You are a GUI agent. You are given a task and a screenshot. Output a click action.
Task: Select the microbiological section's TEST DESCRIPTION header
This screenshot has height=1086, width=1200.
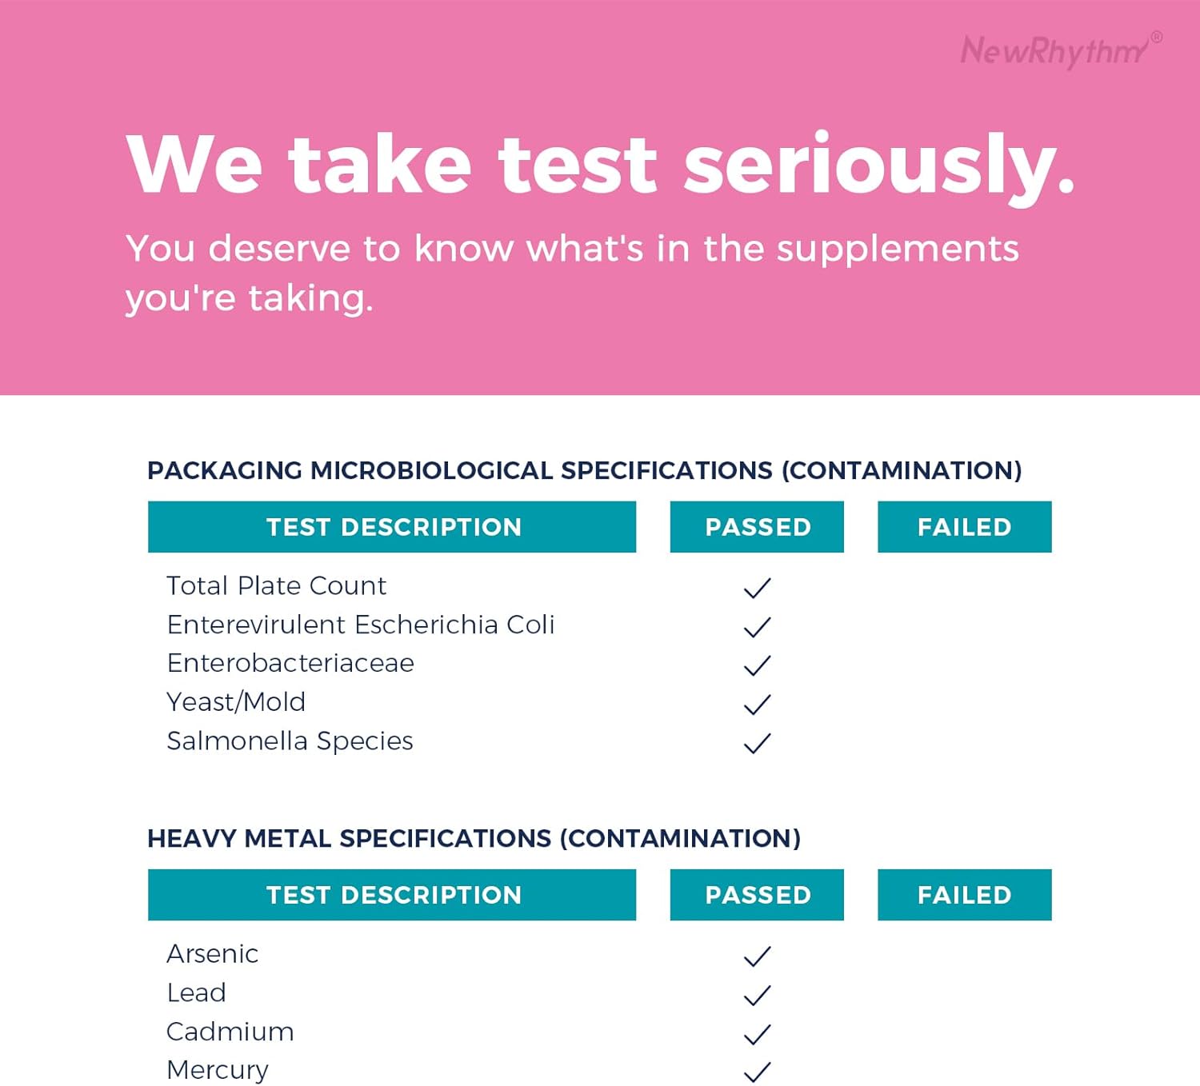[392, 527]
